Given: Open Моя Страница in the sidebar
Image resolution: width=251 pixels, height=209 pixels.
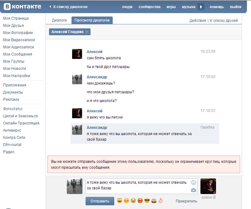Looking at the screenshot, I should tap(16, 18).
